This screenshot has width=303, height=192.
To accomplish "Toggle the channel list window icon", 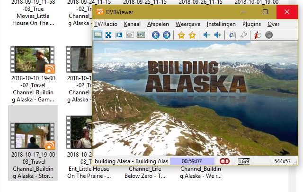I will (98, 35).
